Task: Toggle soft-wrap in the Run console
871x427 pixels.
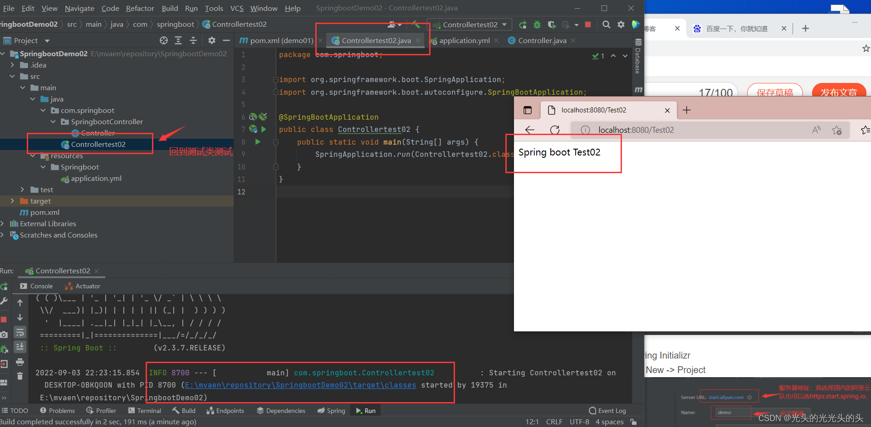Action: coord(20,332)
